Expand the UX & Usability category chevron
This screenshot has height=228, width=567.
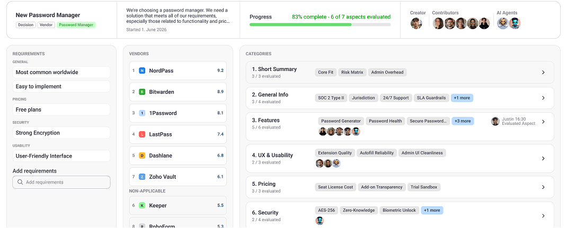(x=543, y=158)
